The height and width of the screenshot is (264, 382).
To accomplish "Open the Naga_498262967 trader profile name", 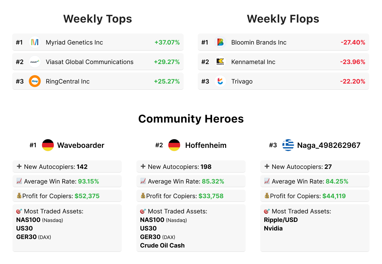I will pyautogui.click(x=329, y=145).
